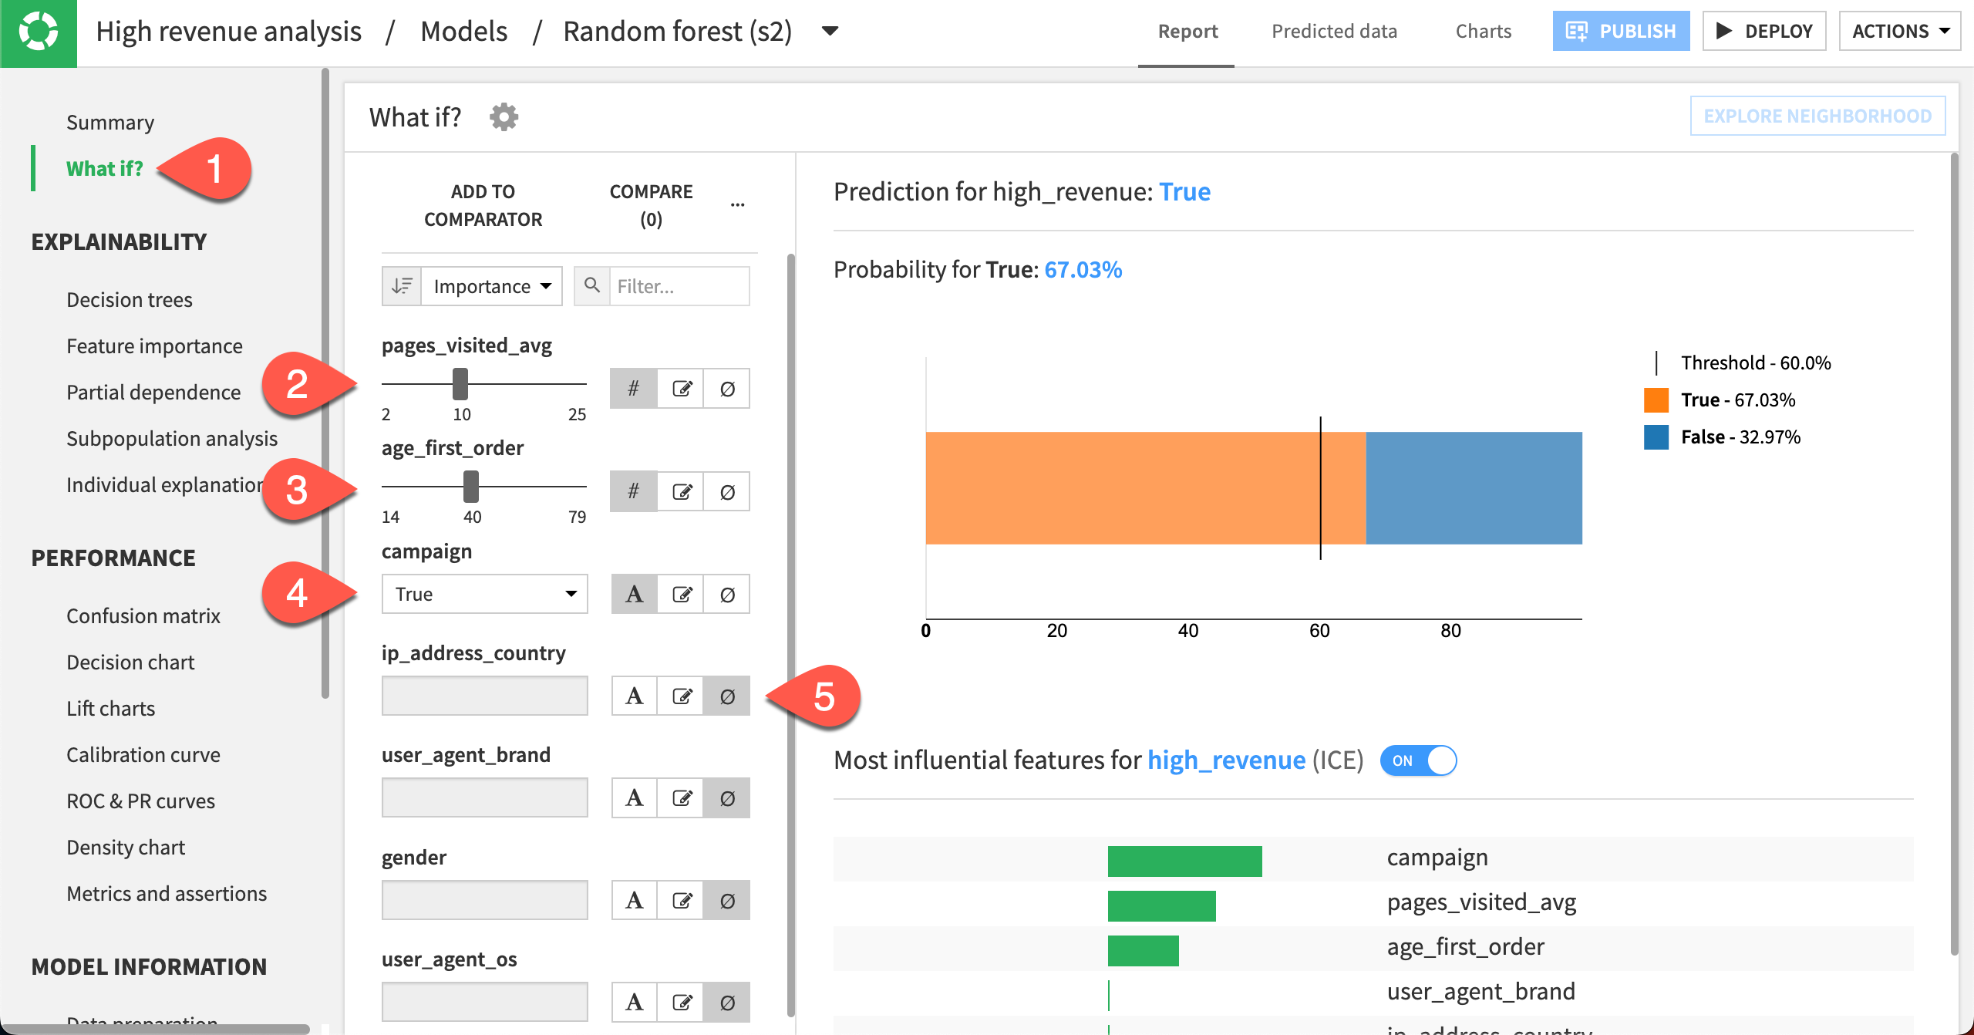Open the Importance sort dropdown
Image resolution: width=1974 pixels, height=1035 pixels.
[490, 285]
